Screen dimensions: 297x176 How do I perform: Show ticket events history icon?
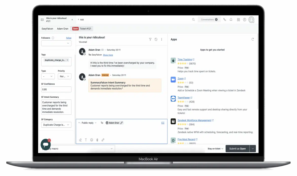click(156, 39)
